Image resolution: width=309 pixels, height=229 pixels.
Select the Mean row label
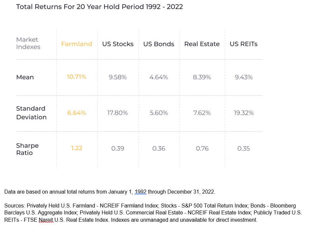(x=25, y=77)
